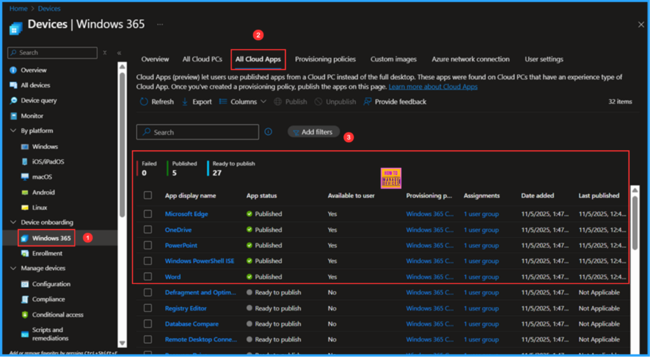Go to Devices in the breadcrumb
The image size is (650, 357).
(x=49, y=9)
